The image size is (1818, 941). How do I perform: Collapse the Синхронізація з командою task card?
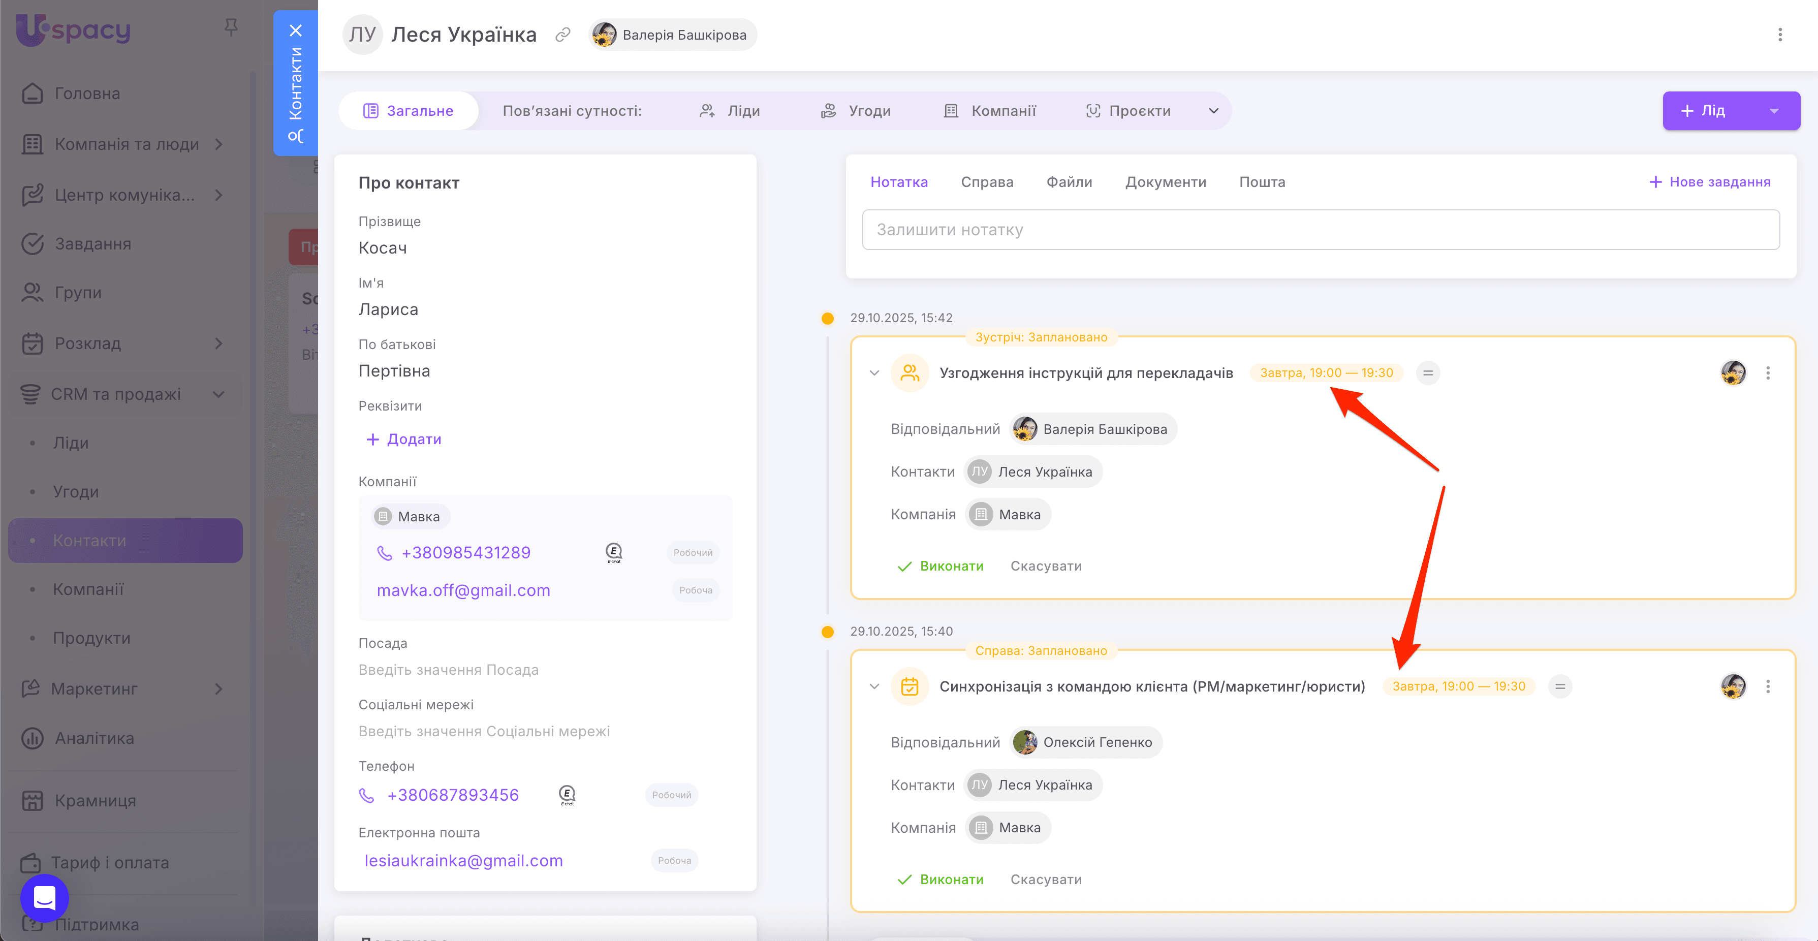pos(874,686)
